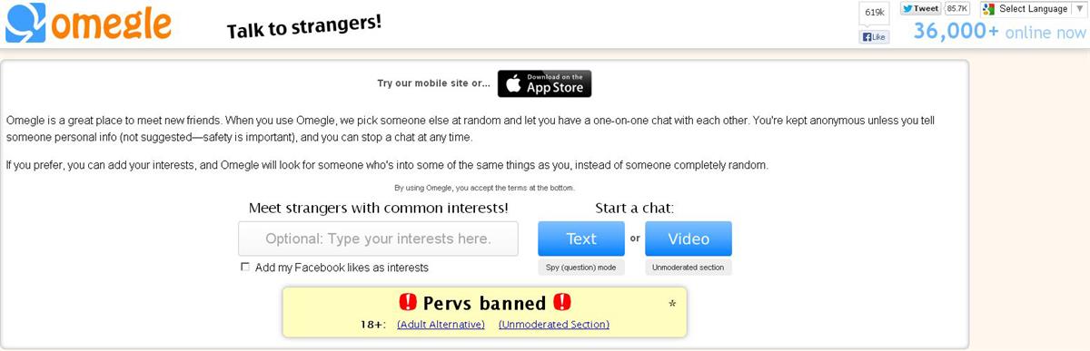Click the 619k Facebook like count

pyautogui.click(x=875, y=13)
